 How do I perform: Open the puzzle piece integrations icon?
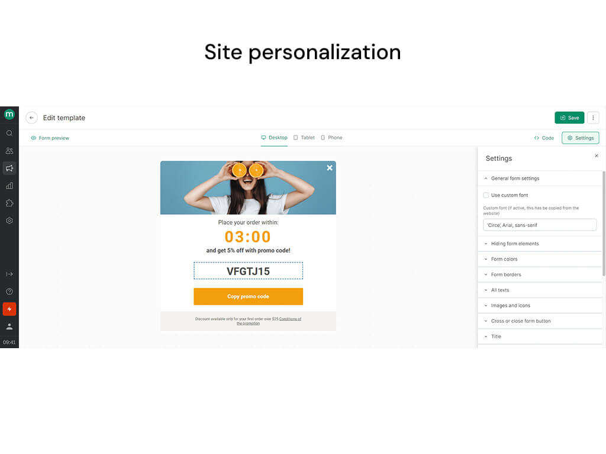[x=9, y=203]
